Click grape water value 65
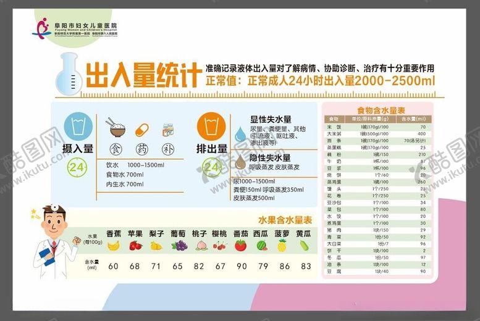Image resolution: width=480 pixels, height=321 pixels. [177, 266]
